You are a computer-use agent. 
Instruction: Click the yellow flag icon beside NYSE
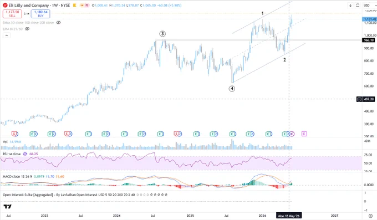75,6
